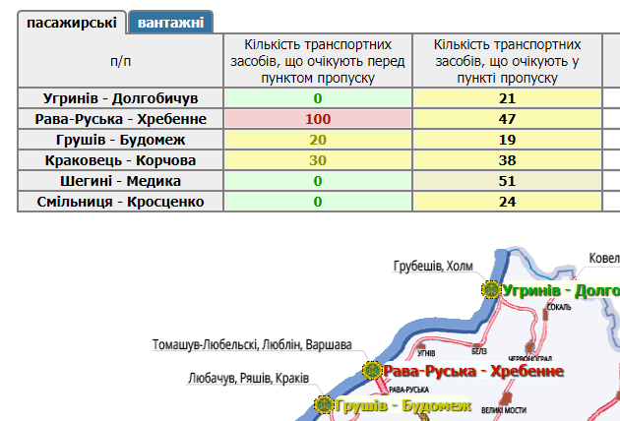The height and width of the screenshot is (421, 620).
Task: Click the cell showing 51 vehicles
Action: pyautogui.click(x=508, y=181)
